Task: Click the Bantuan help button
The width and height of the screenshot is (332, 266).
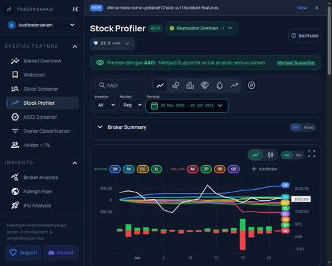Action: tap(305, 36)
